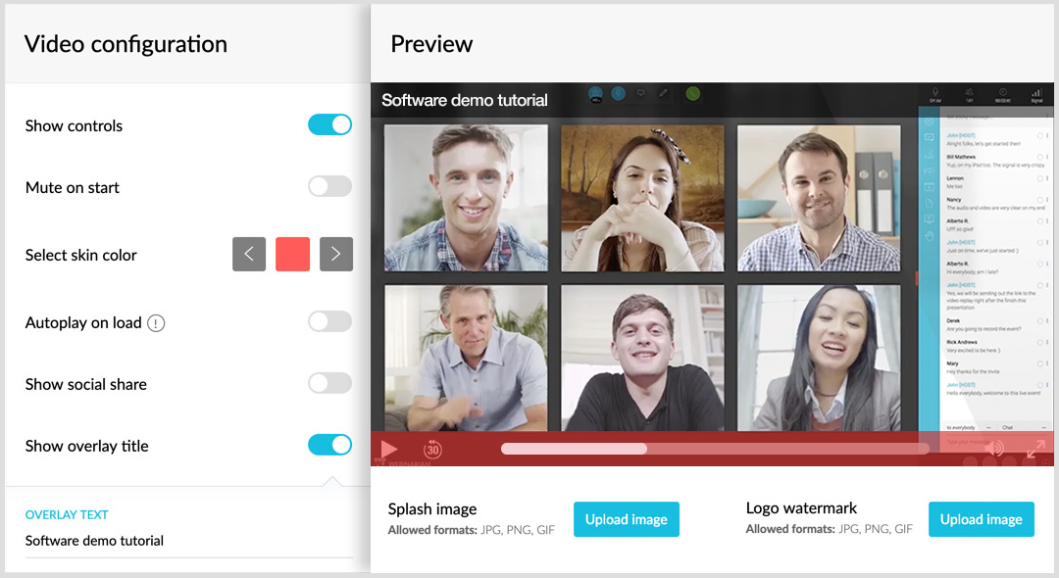1059x578 pixels.
Task: Click the megaphone icon in blue sidebar
Action: click(930, 170)
